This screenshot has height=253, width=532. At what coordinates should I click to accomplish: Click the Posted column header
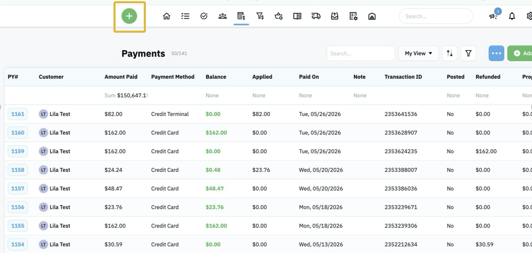456,77
